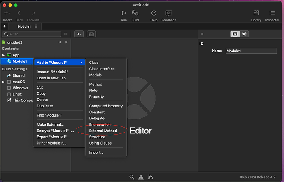Screen dimensions: 284x182
Task: Enable the Windows build target checkbox
Action: 9,88
